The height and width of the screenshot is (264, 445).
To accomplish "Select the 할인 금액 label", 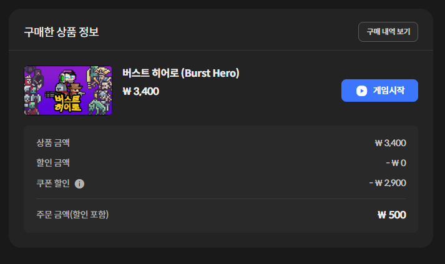I will point(53,163).
